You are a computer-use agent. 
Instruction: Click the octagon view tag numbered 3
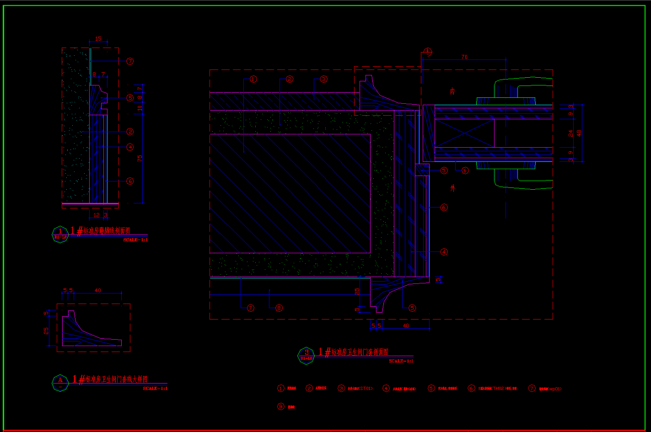pyautogui.click(x=306, y=355)
